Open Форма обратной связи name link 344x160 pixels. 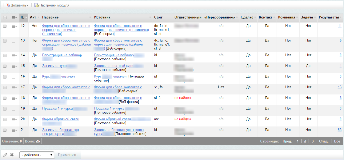click(x=60, y=119)
